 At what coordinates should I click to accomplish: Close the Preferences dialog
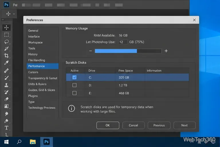(x=194, y=20)
